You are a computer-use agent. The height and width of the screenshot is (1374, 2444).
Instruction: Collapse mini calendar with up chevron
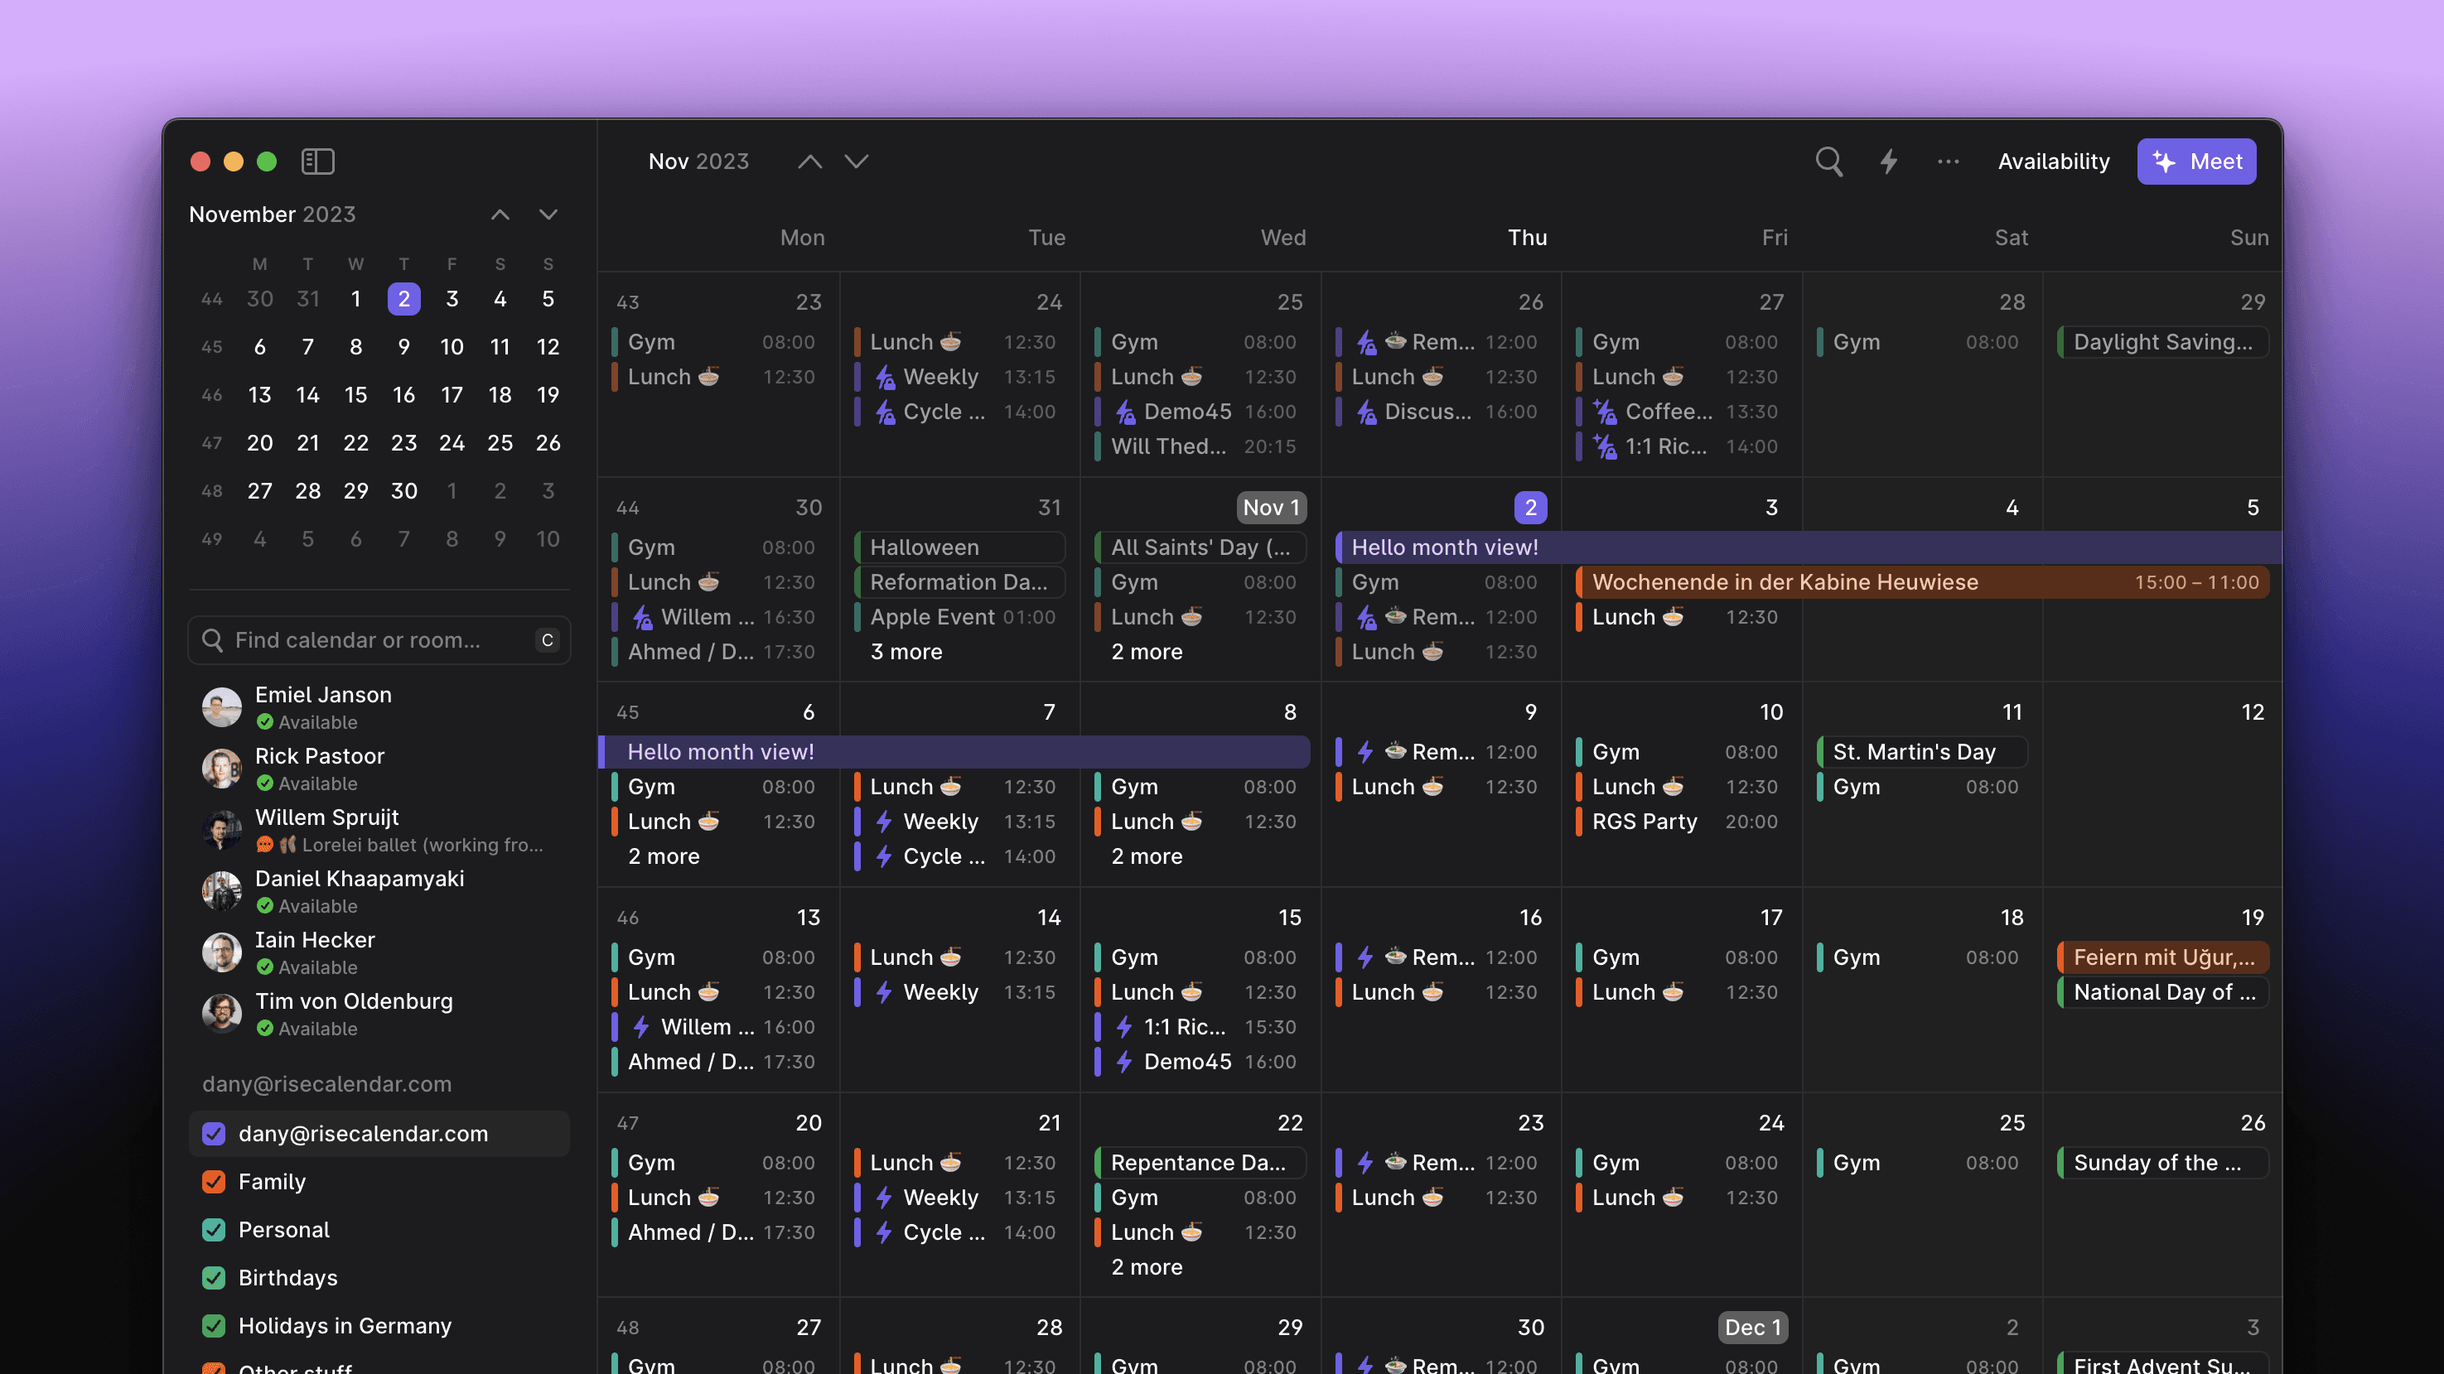500,215
